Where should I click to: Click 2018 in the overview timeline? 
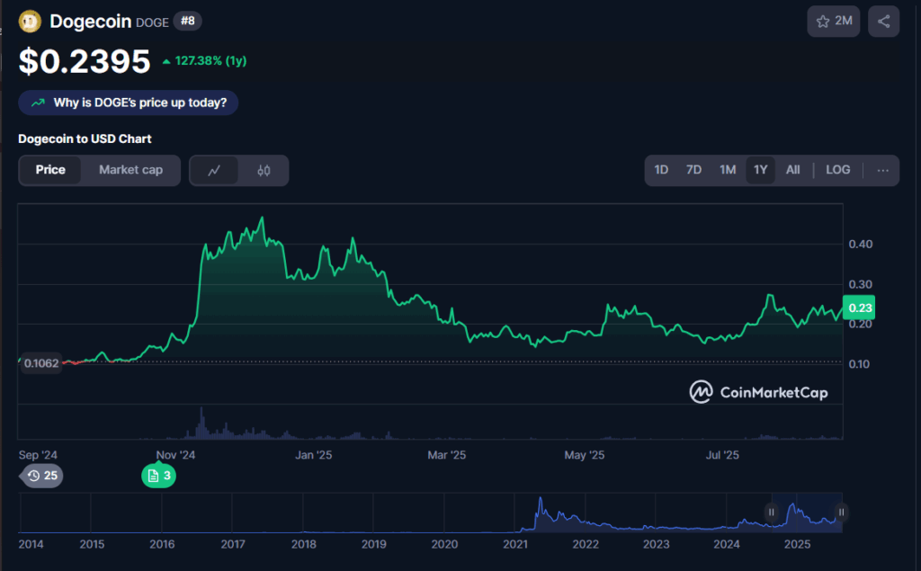[304, 544]
